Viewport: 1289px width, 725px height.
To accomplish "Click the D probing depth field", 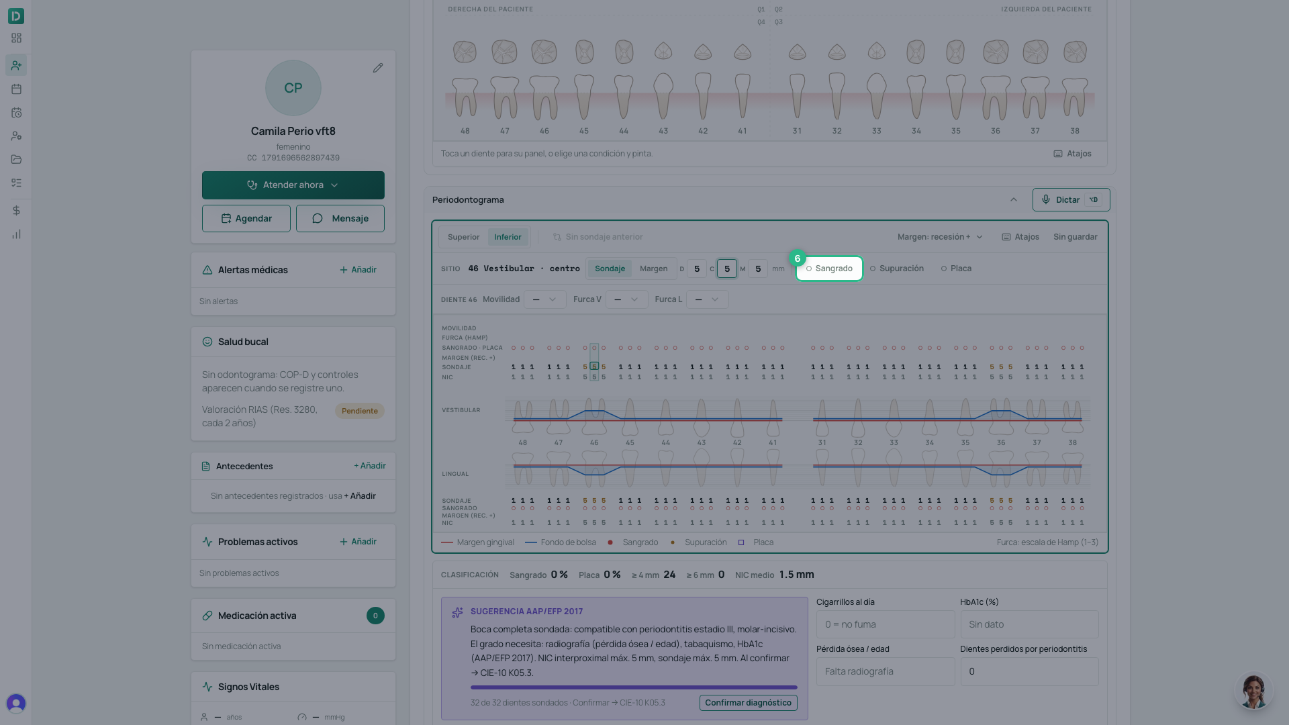I will pyautogui.click(x=697, y=269).
